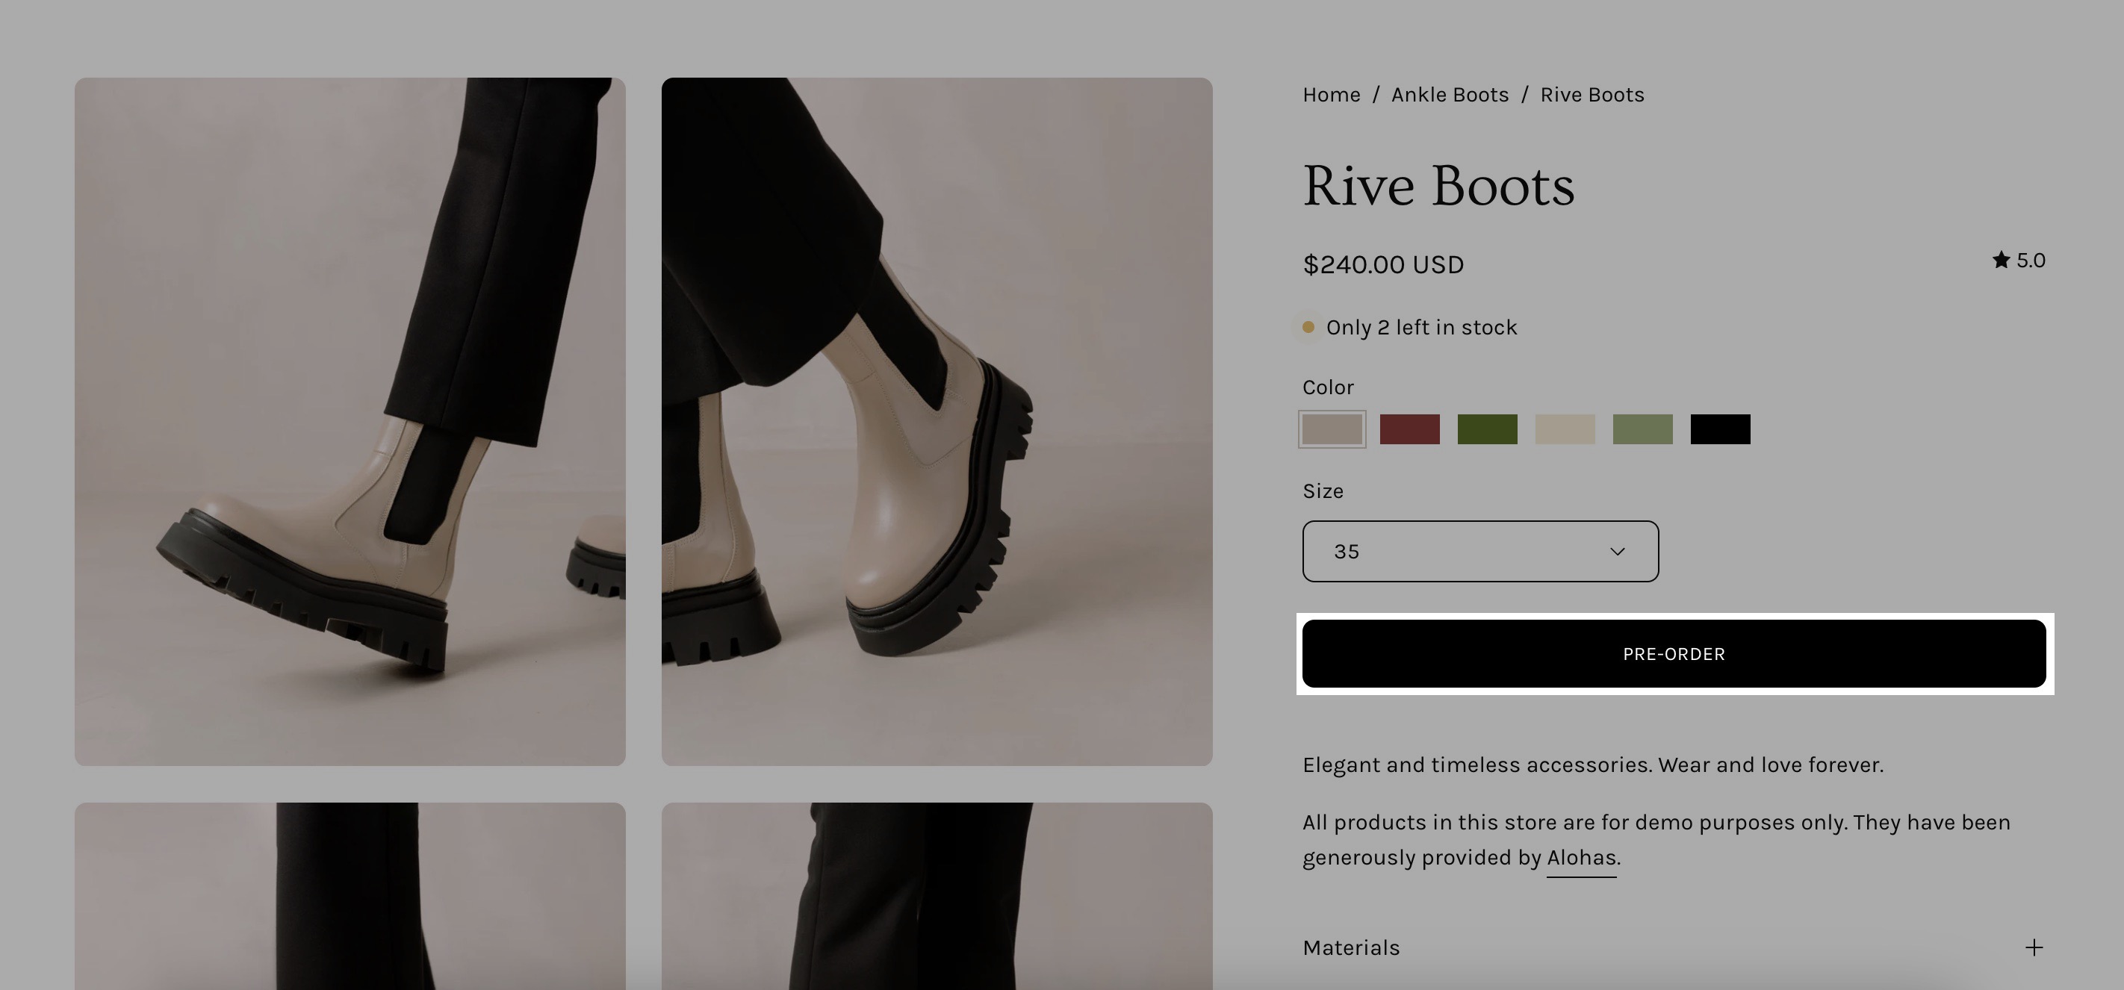Expand the Materials section
The width and height of the screenshot is (2124, 990).
click(1350, 947)
